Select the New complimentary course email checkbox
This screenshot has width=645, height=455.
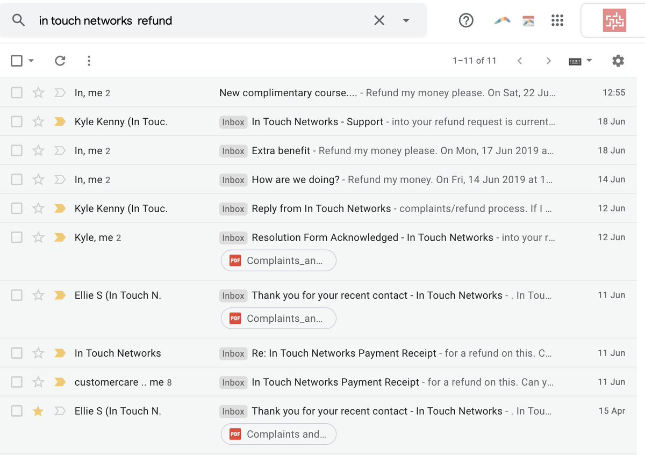(x=17, y=93)
